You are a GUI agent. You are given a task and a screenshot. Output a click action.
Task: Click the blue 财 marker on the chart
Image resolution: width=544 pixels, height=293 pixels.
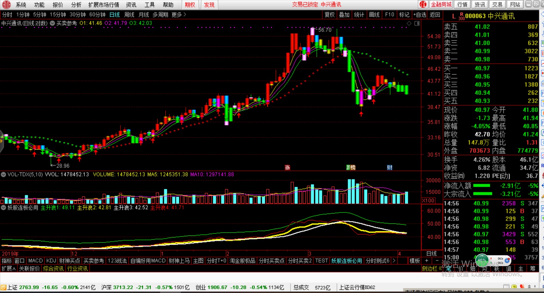390,168
